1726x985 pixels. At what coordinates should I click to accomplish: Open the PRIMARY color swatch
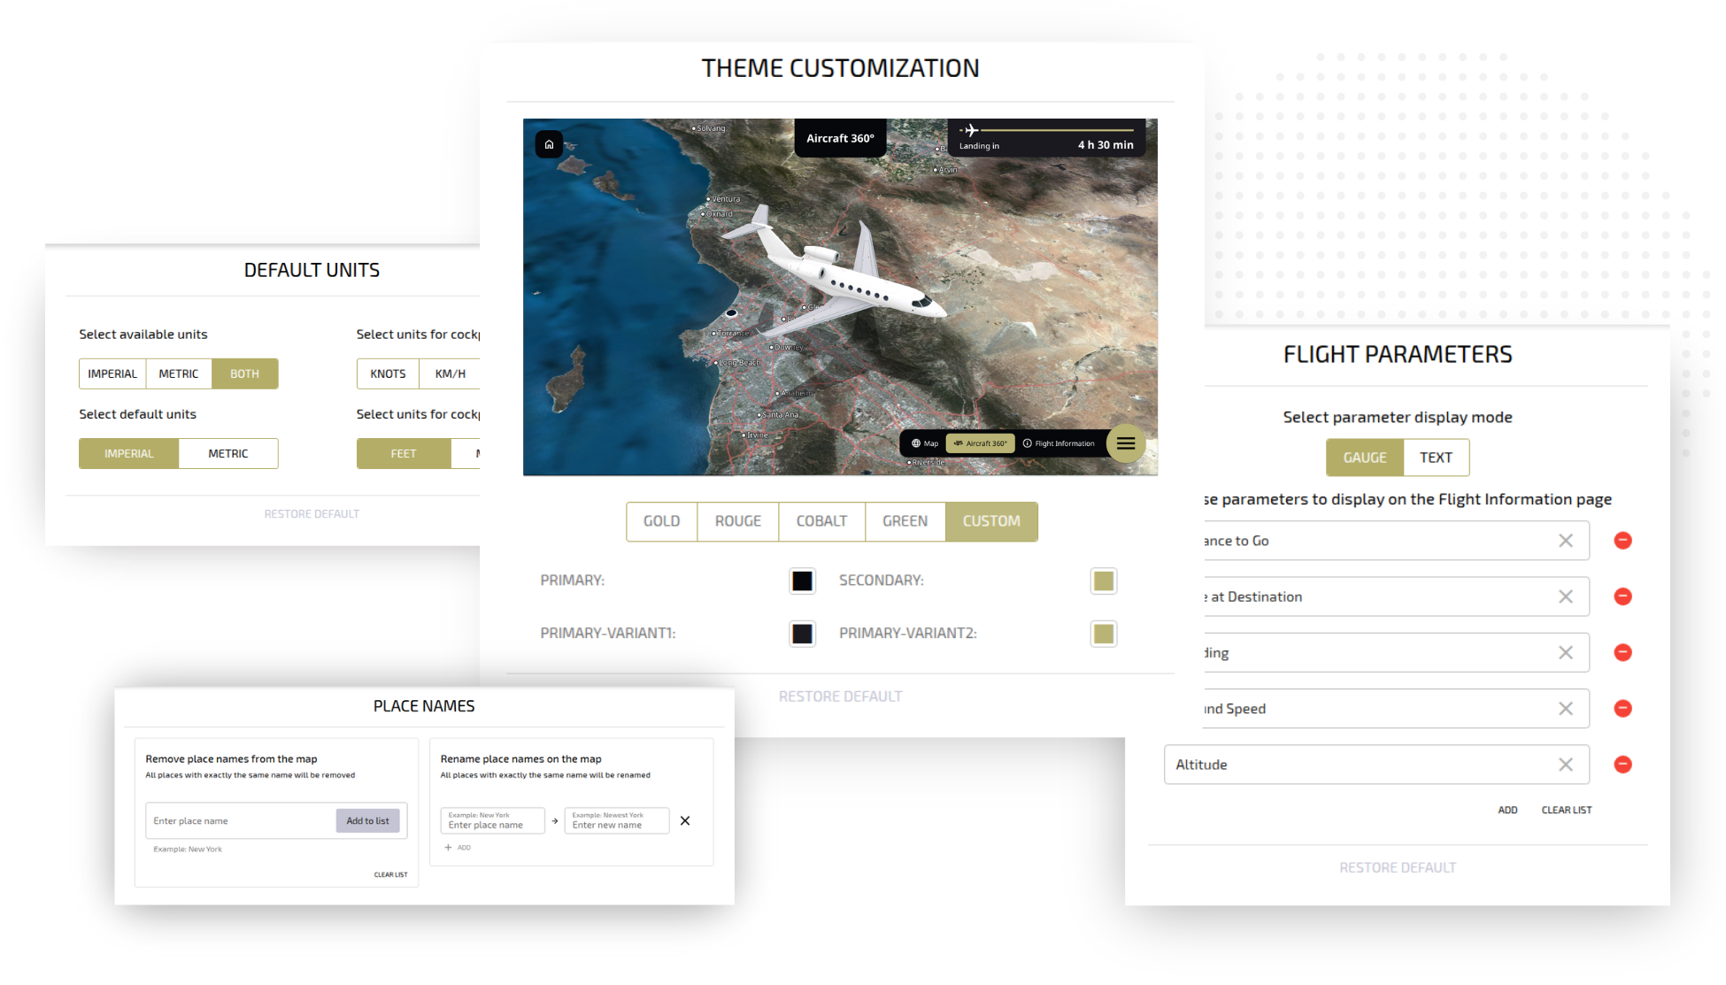(802, 581)
